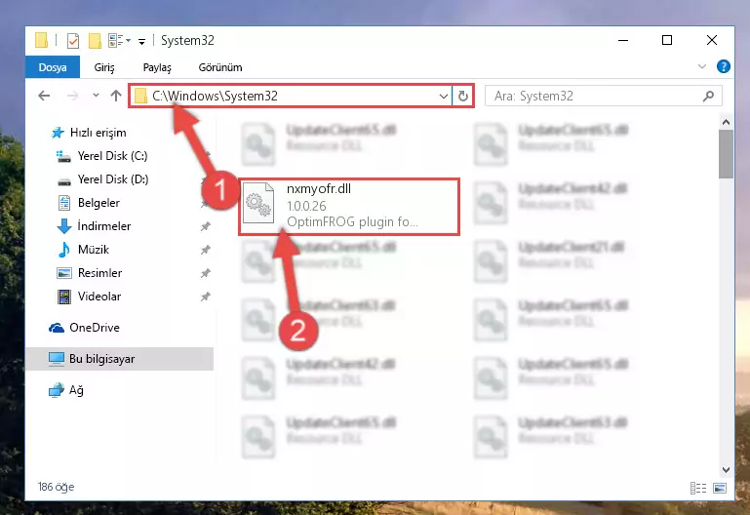Viewport: 750px width, 515px height.
Task: Click the scroll up arrow
Action: 726,123
